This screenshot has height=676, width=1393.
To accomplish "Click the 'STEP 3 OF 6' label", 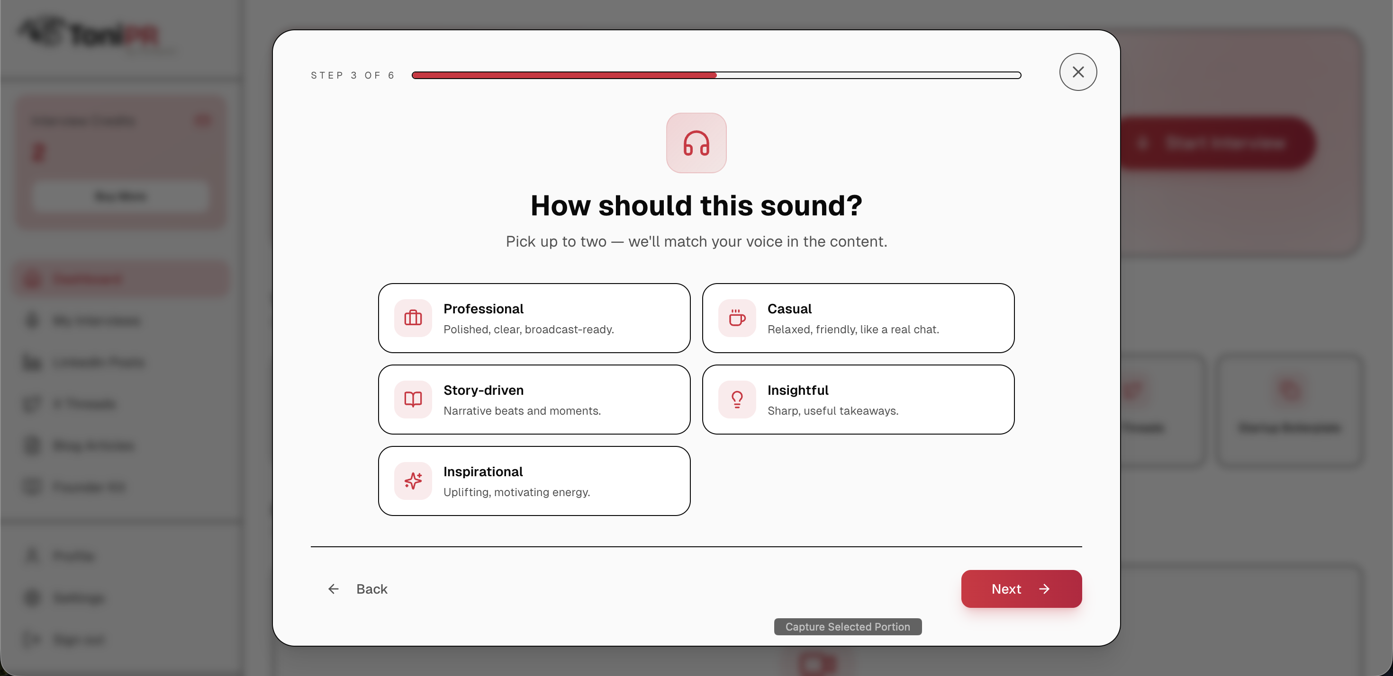I will point(353,75).
